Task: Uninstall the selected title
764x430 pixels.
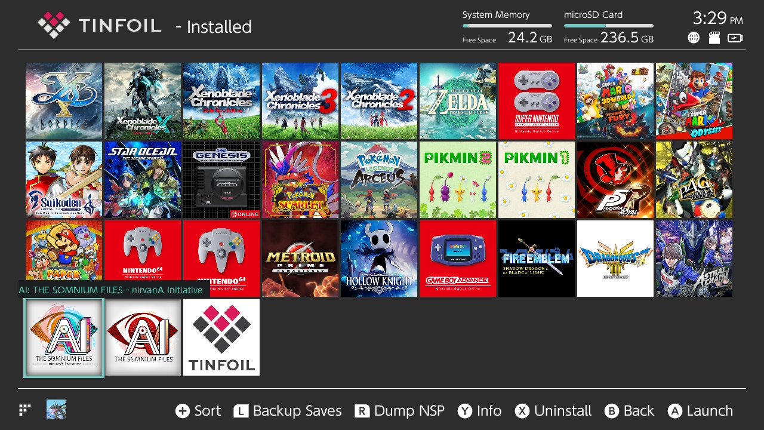Action: 553,411
